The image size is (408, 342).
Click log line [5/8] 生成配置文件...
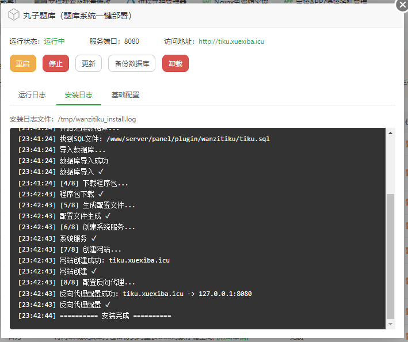77,206
